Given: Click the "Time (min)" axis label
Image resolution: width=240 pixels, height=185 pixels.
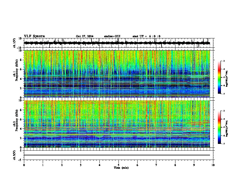Looking at the screenshot, I should [121, 168].
